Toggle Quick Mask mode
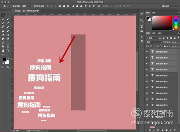 coord(3,67)
